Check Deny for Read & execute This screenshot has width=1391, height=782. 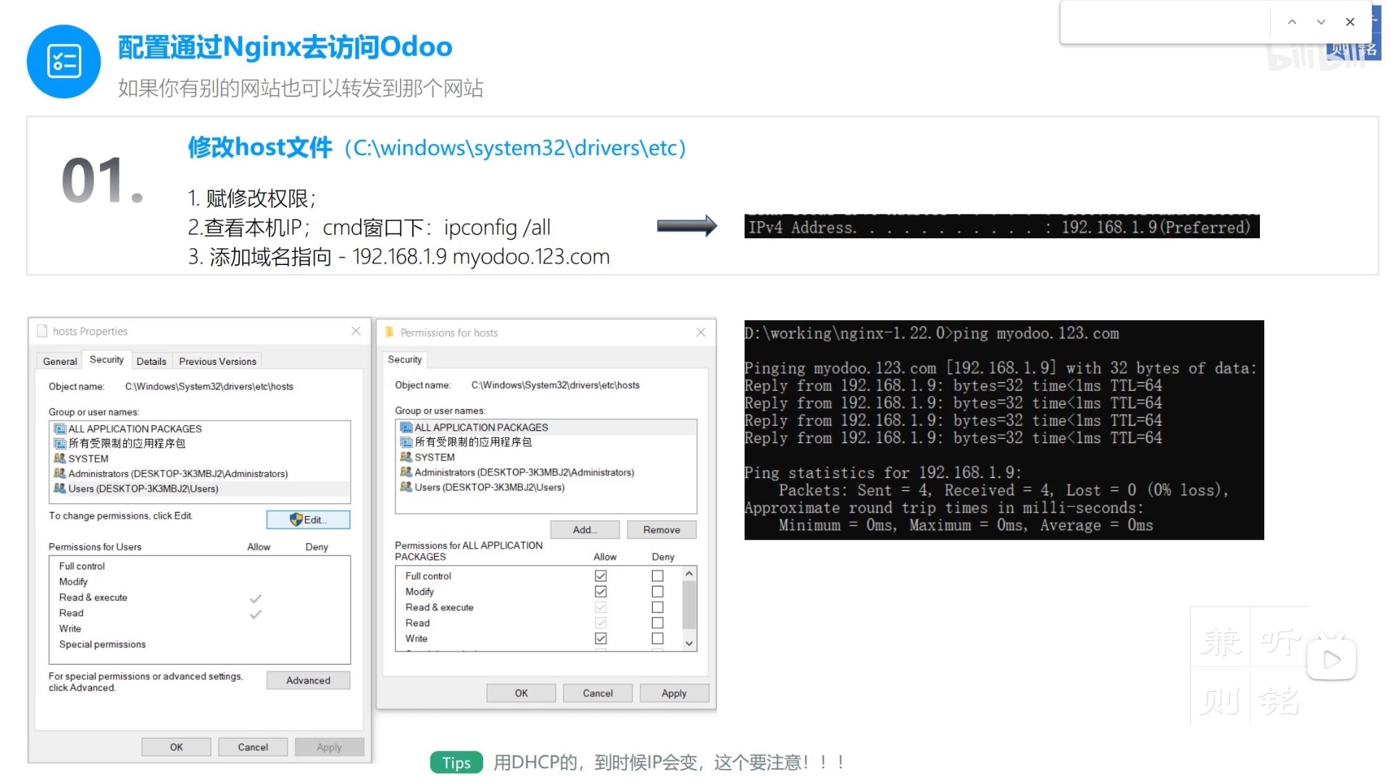tap(657, 607)
